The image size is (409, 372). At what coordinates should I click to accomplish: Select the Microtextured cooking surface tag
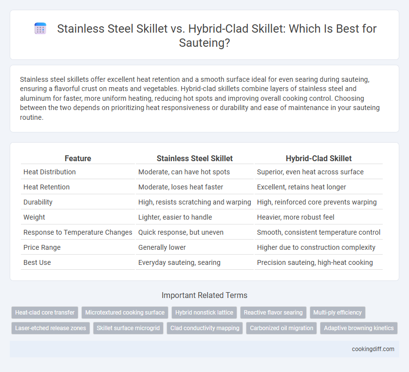click(x=125, y=313)
